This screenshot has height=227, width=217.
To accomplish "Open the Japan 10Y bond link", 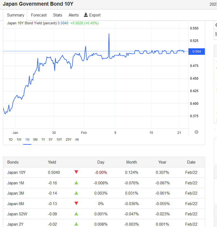I will click(16, 172).
